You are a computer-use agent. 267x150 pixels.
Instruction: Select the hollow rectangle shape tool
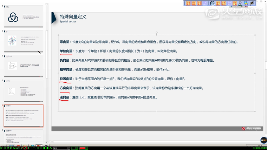[x=38, y=148]
